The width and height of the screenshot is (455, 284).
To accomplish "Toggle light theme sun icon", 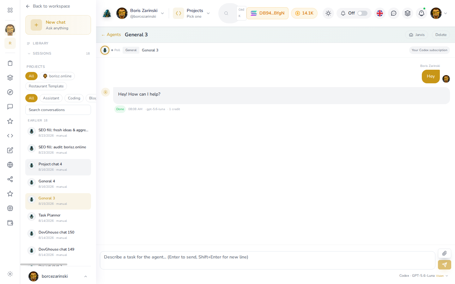I will (x=328, y=13).
